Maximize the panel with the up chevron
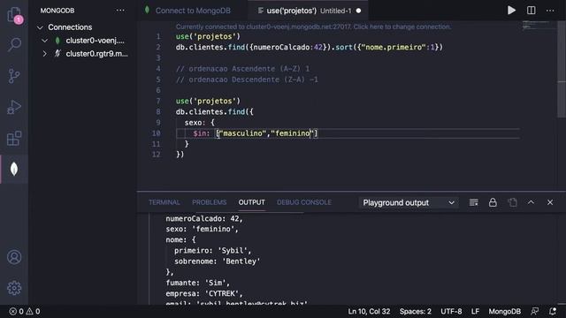Screen dimensions: 566x318 [531, 202]
